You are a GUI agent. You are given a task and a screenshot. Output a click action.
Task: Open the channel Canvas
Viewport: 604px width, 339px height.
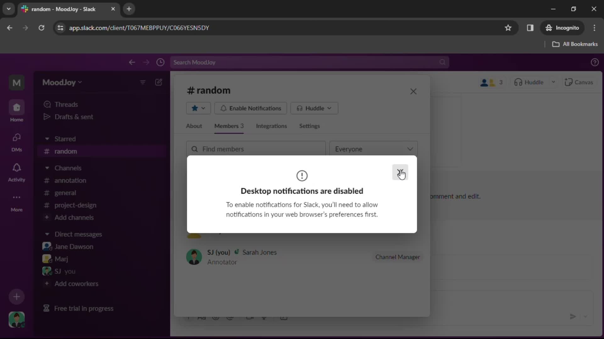tap(579, 82)
